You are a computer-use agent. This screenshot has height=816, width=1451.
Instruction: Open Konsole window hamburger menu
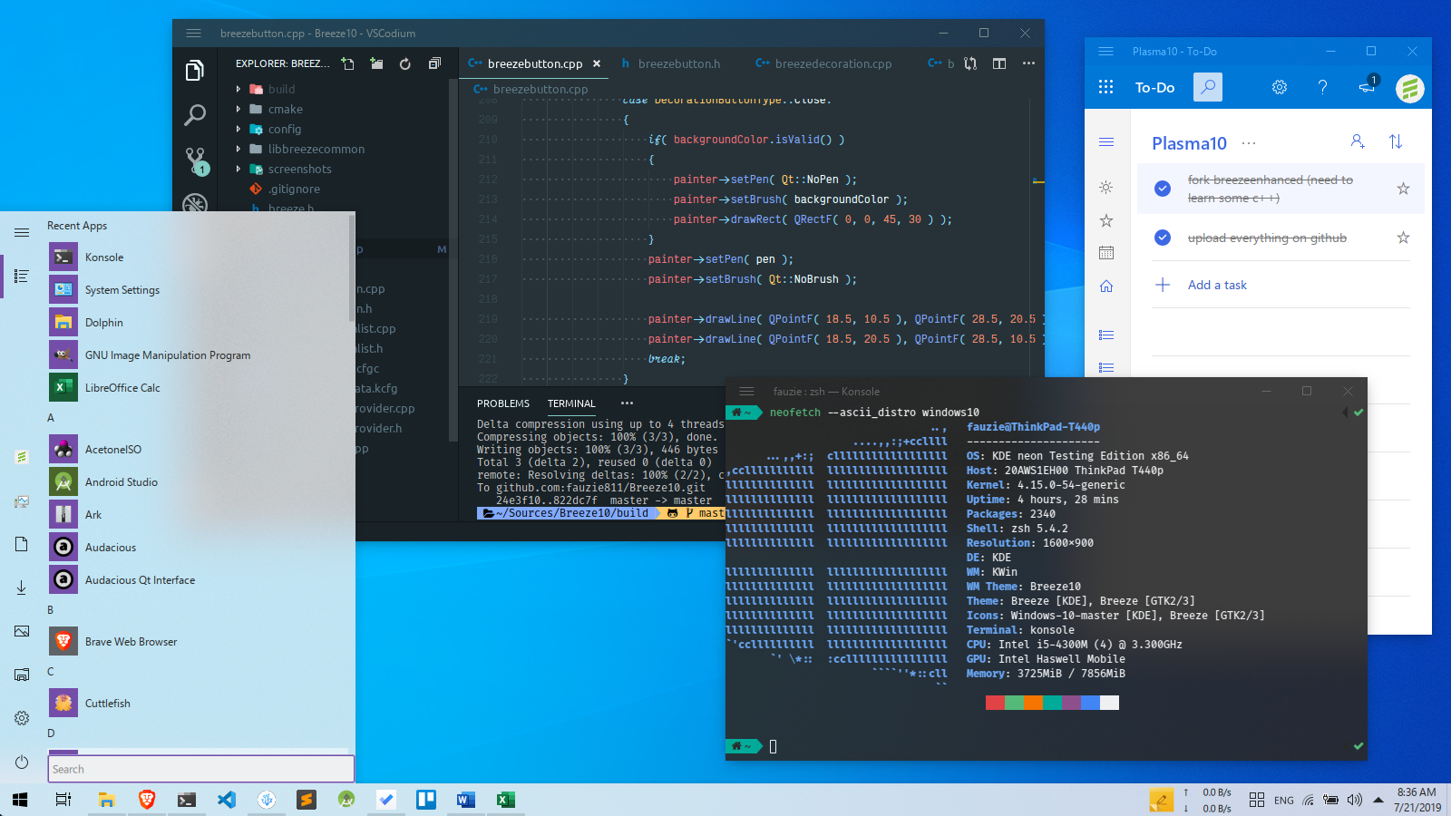coord(746,392)
